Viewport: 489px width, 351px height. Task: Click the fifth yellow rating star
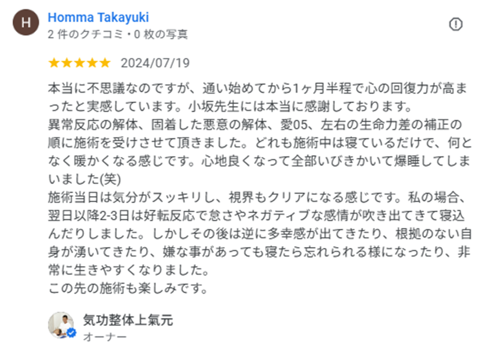click(105, 63)
